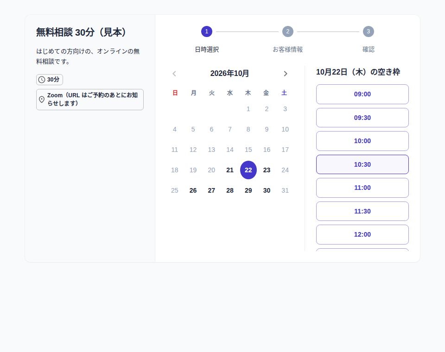Select step 3 確認 circle
The width and height of the screenshot is (445, 352).
pos(369,31)
